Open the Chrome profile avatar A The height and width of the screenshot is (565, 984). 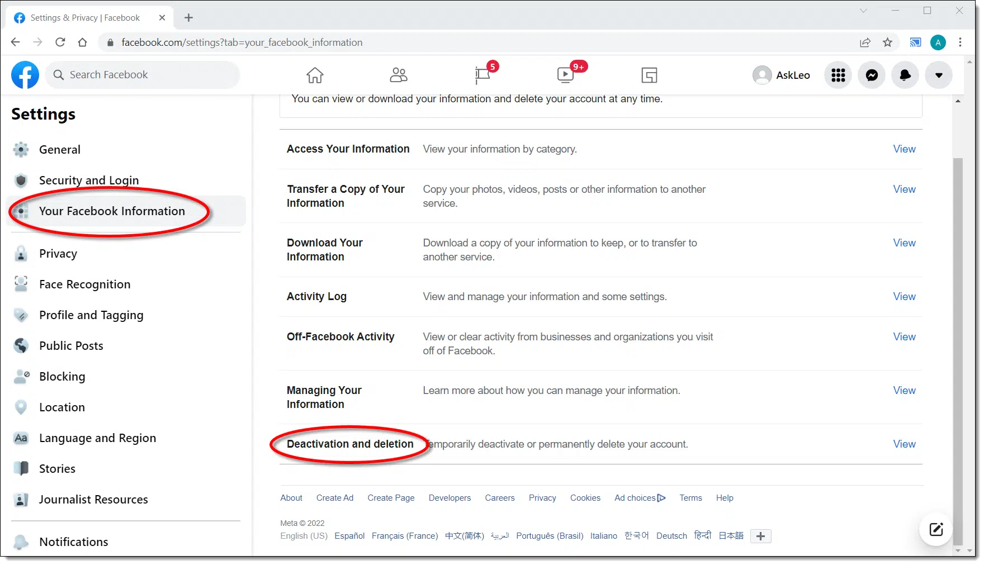click(x=938, y=42)
